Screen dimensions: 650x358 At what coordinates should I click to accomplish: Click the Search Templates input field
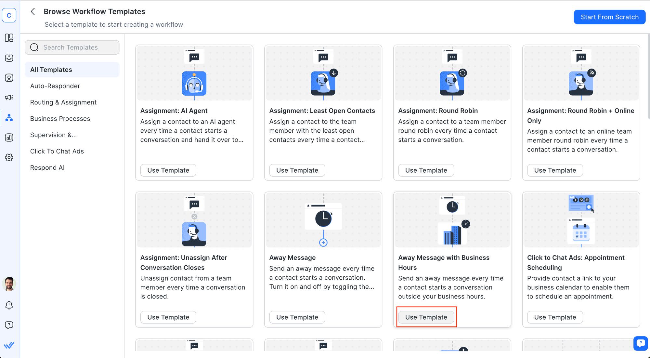[72, 47]
